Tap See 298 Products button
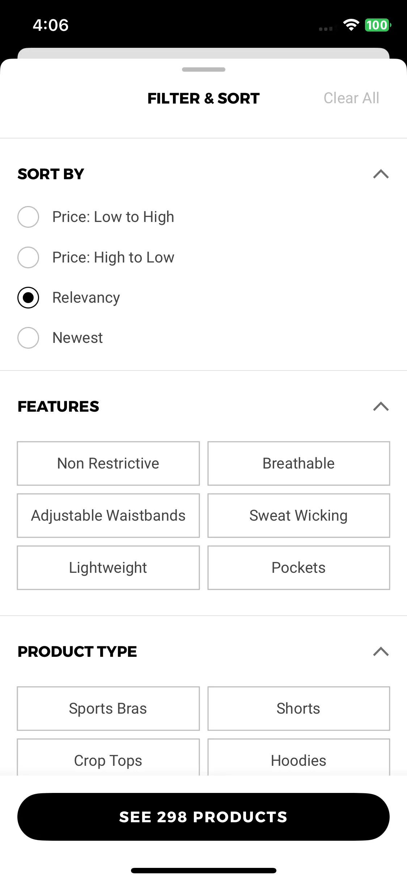The width and height of the screenshot is (407, 882). click(203, 817)
